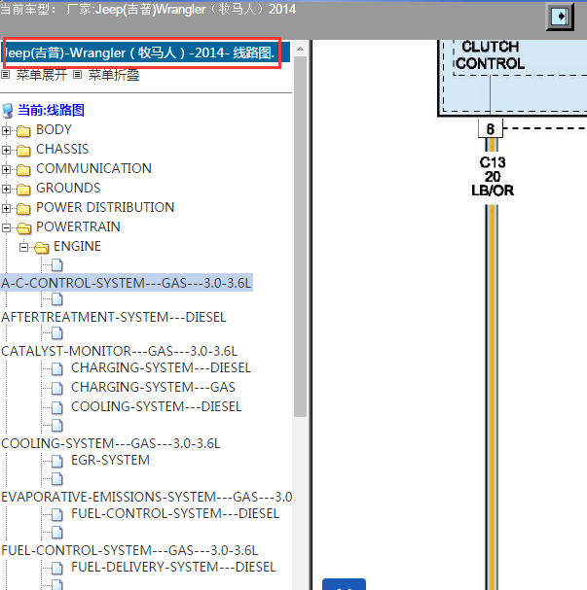Click connector pin 6 in diagram
587x590 pixels.
click(491, 129)
